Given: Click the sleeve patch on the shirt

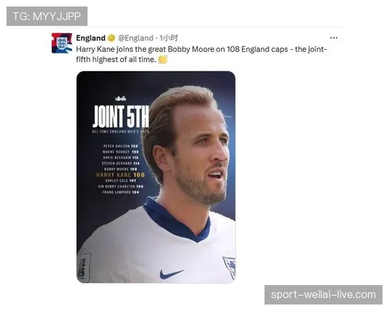Looking at the screenshot, I should click(x=84, y=268).
